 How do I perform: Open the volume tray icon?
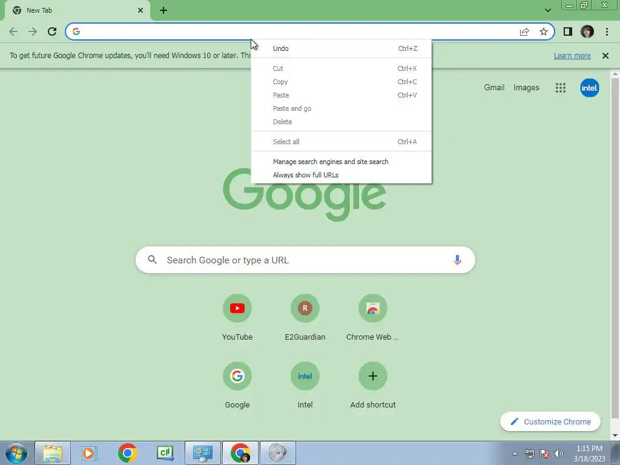(559, 453)
